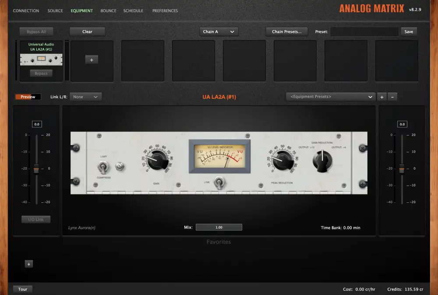Switch to the Source tab
Screen dimensions: 438x295
55,10
